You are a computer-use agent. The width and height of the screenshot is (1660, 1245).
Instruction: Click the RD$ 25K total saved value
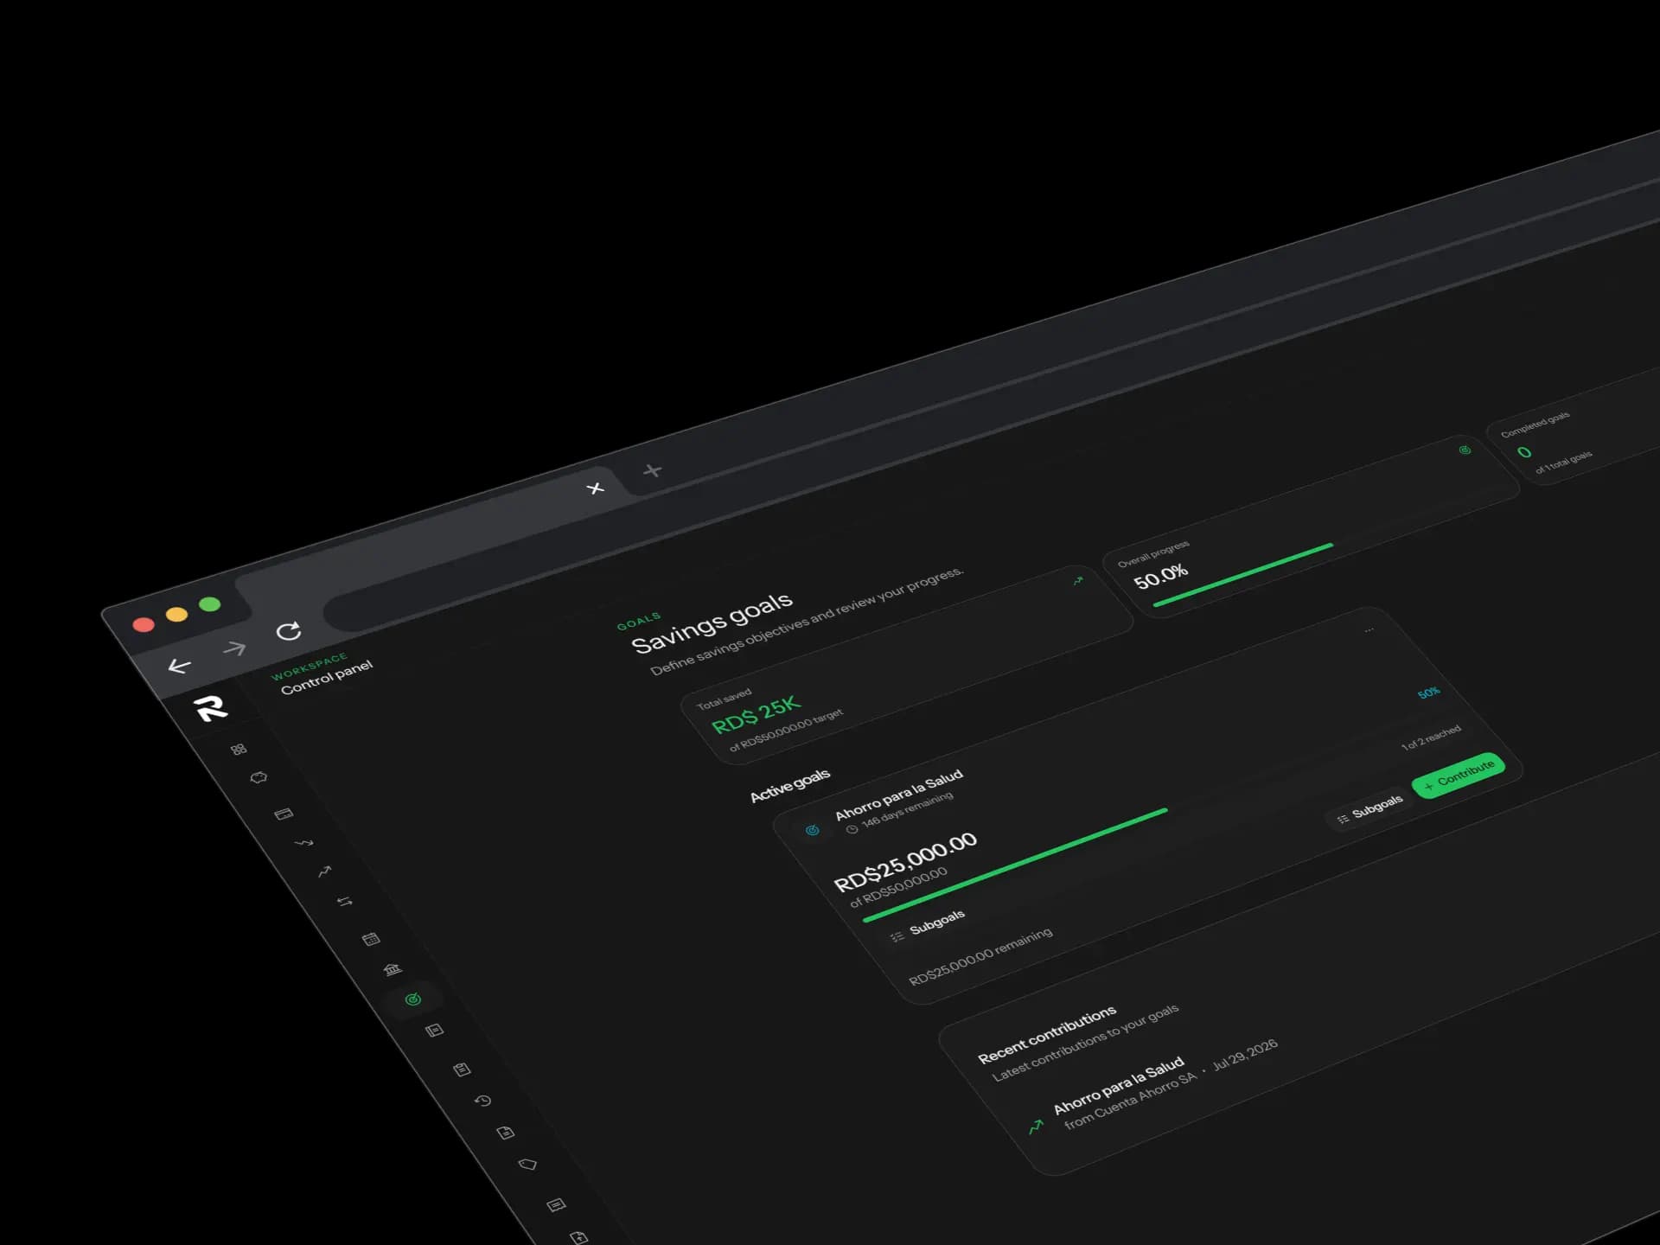[x=757, y=715]
